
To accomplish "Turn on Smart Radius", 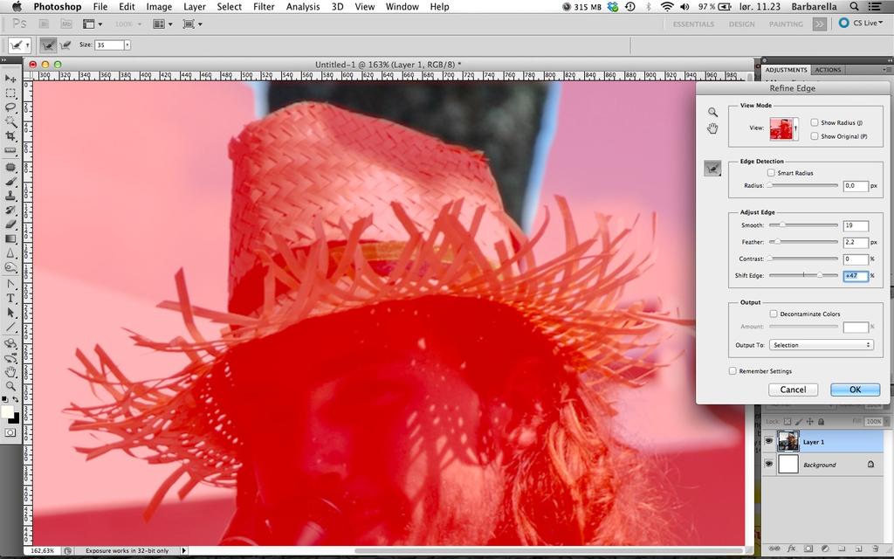I will pos(771,173).
